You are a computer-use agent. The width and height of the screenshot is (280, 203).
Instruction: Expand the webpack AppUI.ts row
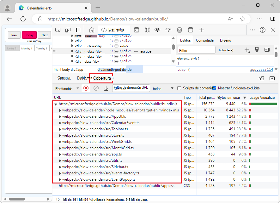click(x=60, y=116)
